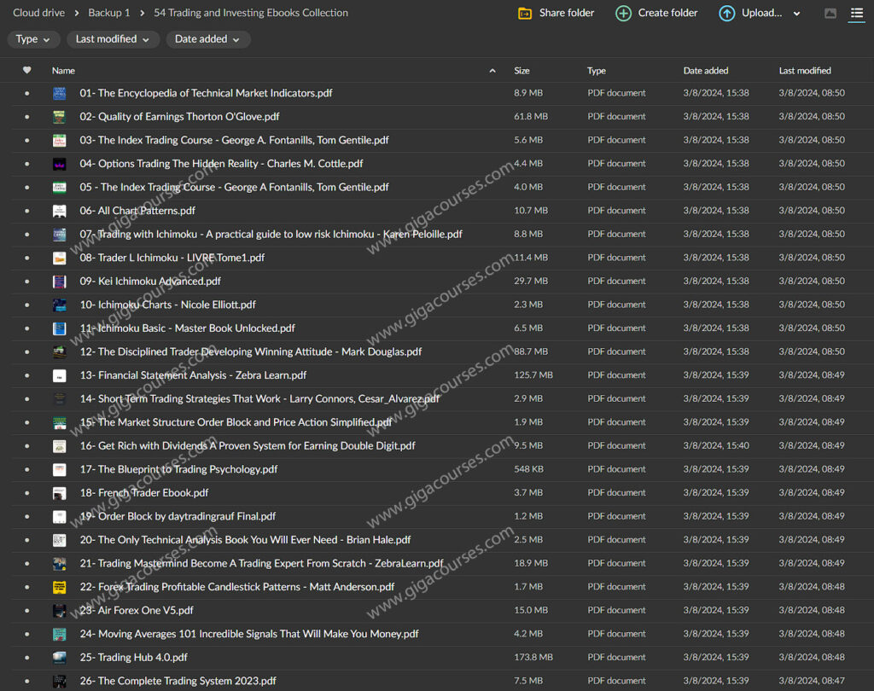Viewport: 874px width, 691px height.
Task: Select the row circle for 13- Financial Statement Analysis
Action: [26, 375]
